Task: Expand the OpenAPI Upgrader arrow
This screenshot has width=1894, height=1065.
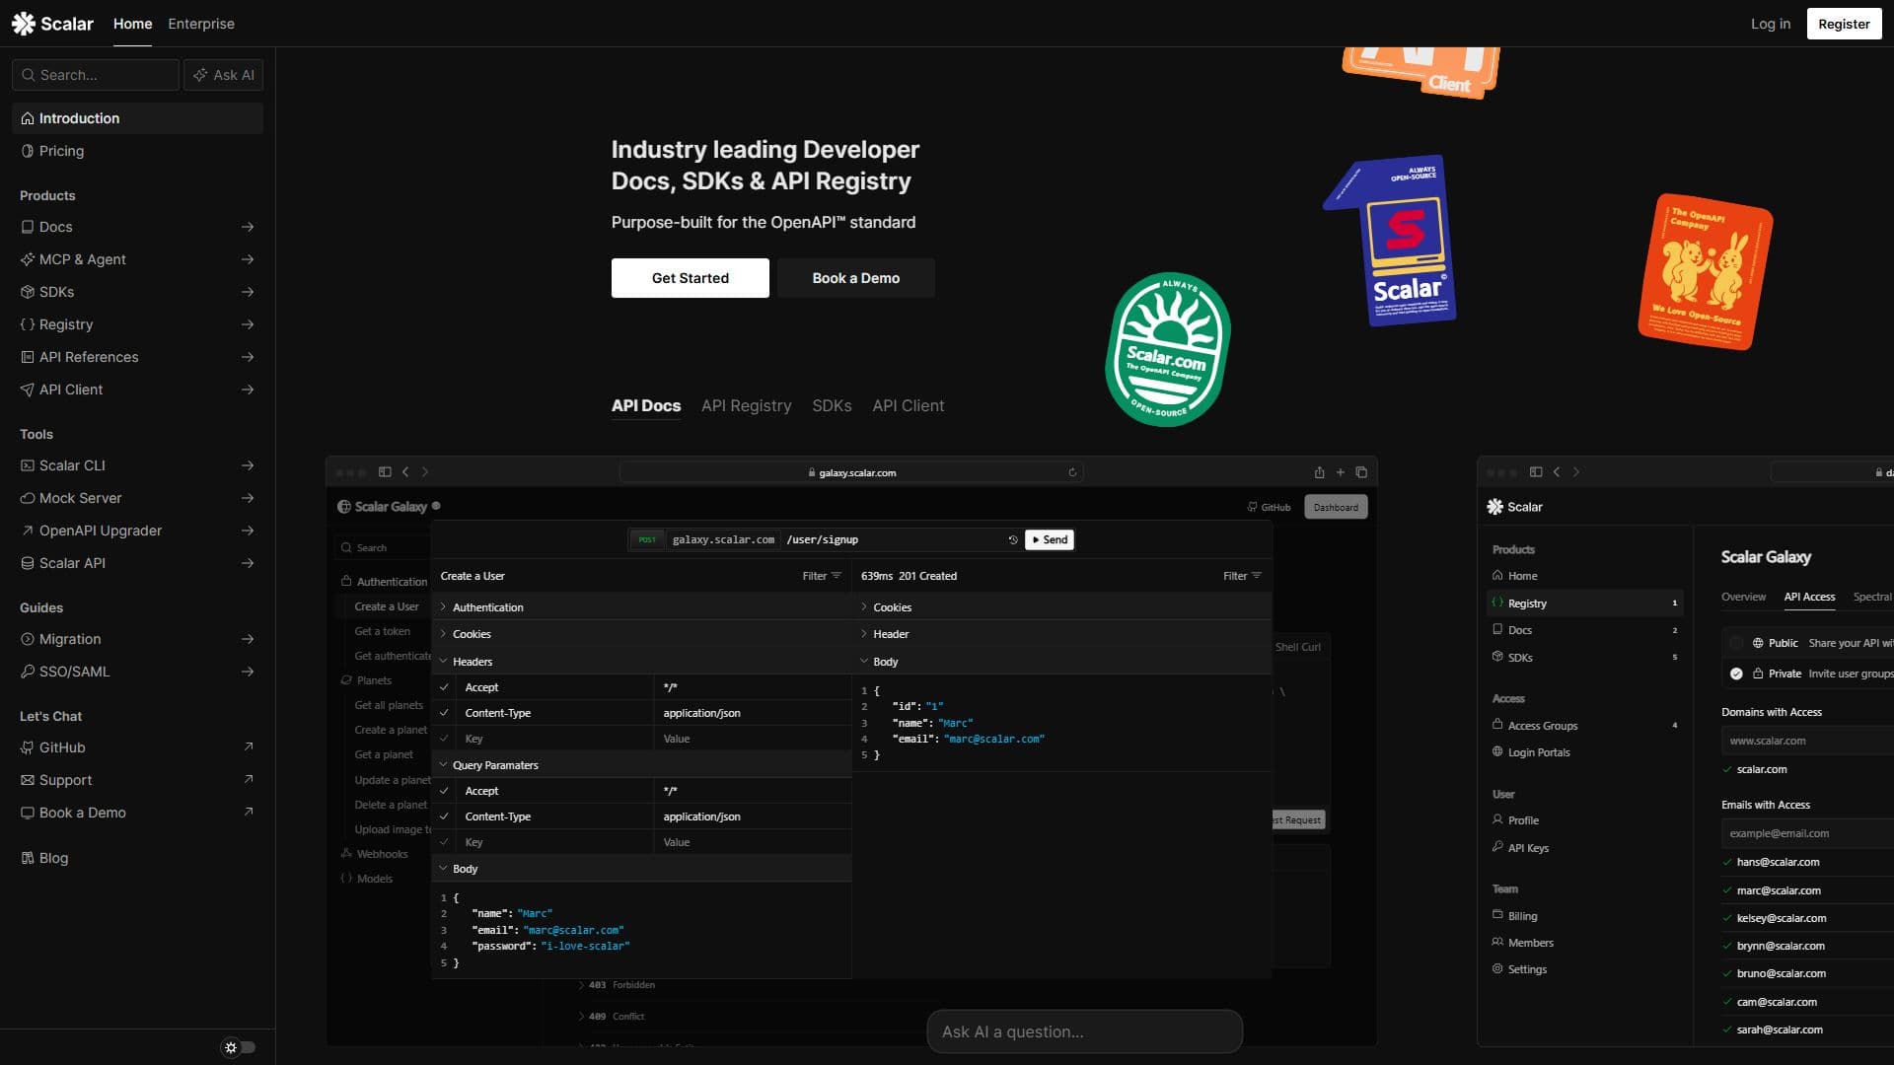Action: point(248,531)
